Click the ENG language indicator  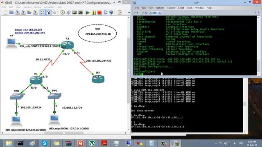pyautogui.click(x=241, y=143)
